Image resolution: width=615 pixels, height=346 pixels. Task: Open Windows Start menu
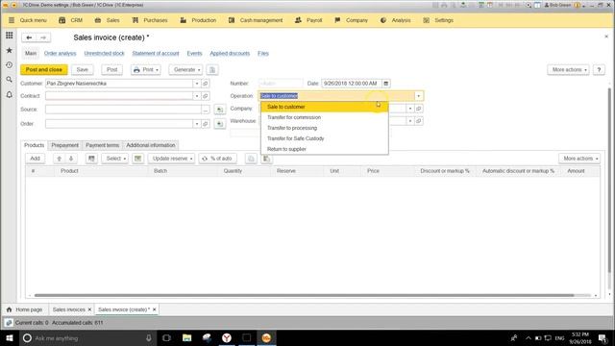click(10, 338)
